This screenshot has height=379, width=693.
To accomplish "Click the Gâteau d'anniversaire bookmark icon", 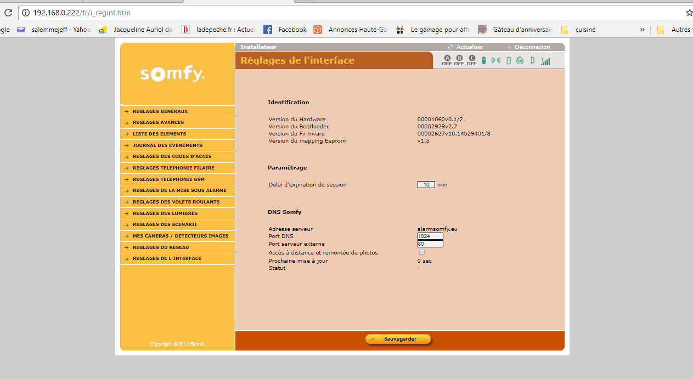I will pyautogui.click(x=482, y=30).
